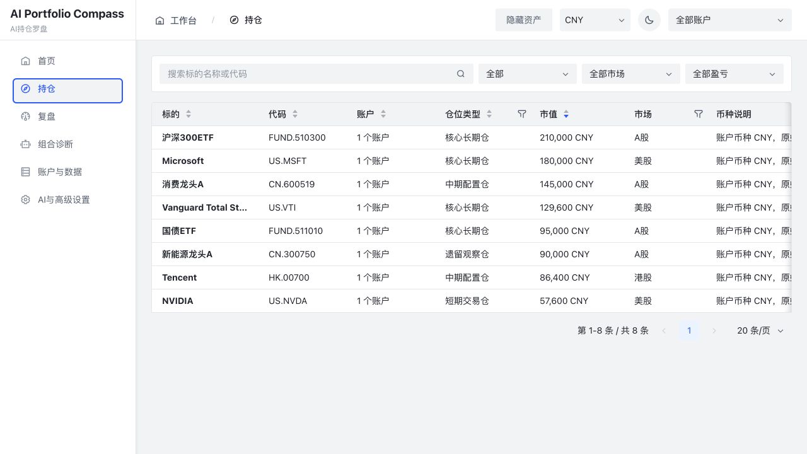Screen dimensions: 807x454
Task: Click the sort arrows beside 仓位类型 header
Action: 489,114
